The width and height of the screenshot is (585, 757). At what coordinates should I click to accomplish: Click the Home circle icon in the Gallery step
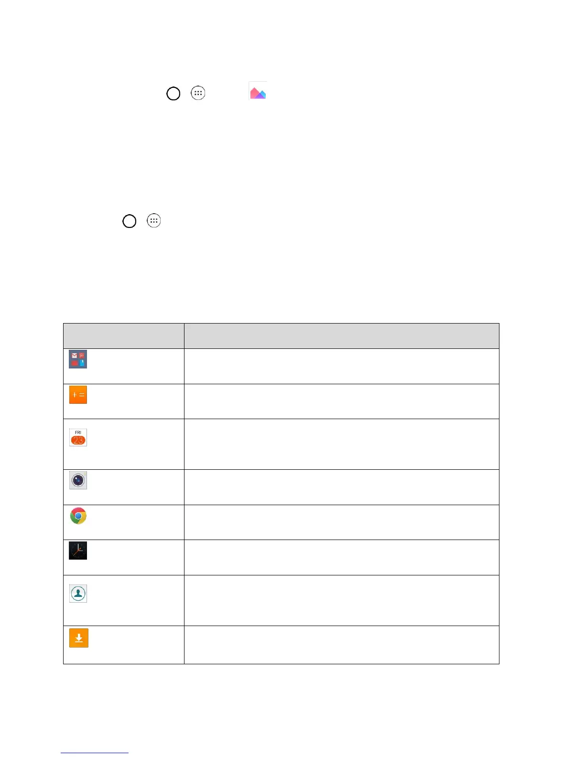173,93
